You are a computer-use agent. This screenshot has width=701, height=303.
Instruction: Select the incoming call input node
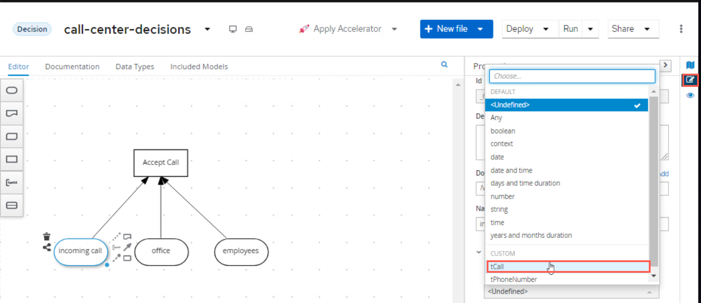[x=80, y=251]
